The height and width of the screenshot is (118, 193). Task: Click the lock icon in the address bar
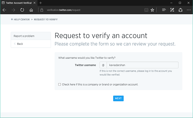pos(42,10)
